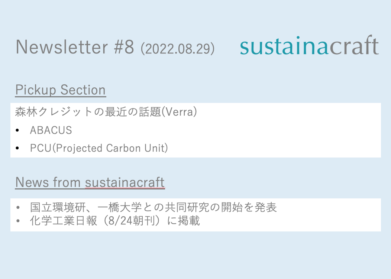Screen dimensions: 391x279
Task: Click the "News from" words in the underlined heading
Action: point(48,182)
